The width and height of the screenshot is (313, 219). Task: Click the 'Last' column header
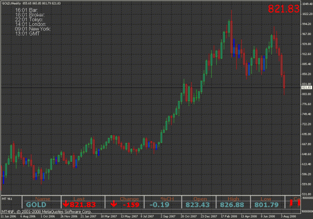coord(79,199)
